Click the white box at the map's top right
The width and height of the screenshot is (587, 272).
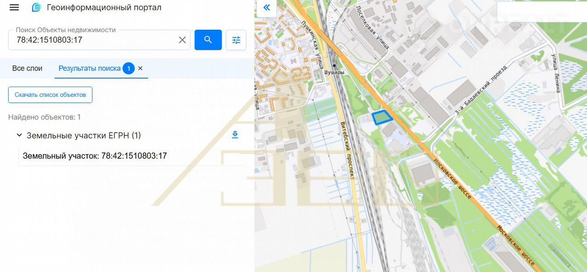(542, 12)
